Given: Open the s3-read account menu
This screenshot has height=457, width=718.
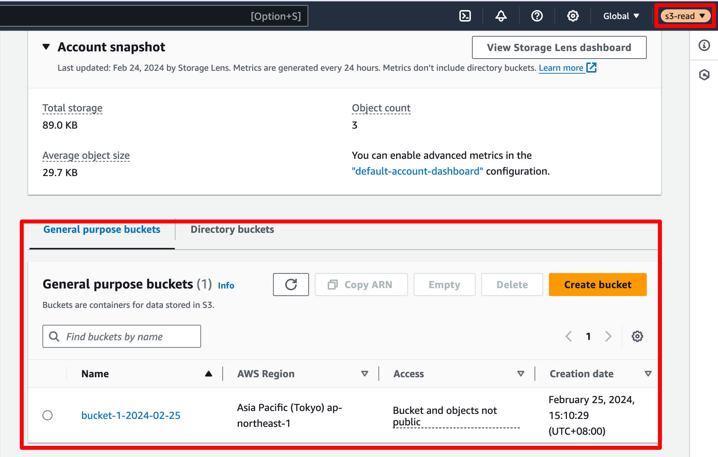Looking at the screenshot, I should (x=685, y=16).
